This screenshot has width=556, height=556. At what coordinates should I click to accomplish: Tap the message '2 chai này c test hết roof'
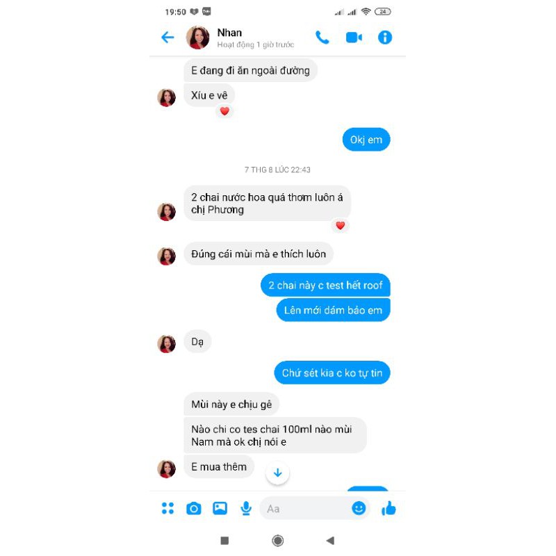pos(325,285)
